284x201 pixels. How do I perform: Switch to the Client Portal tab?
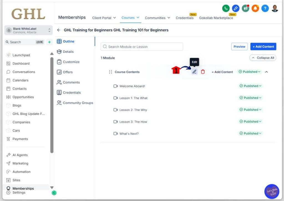tap(102, 18)
